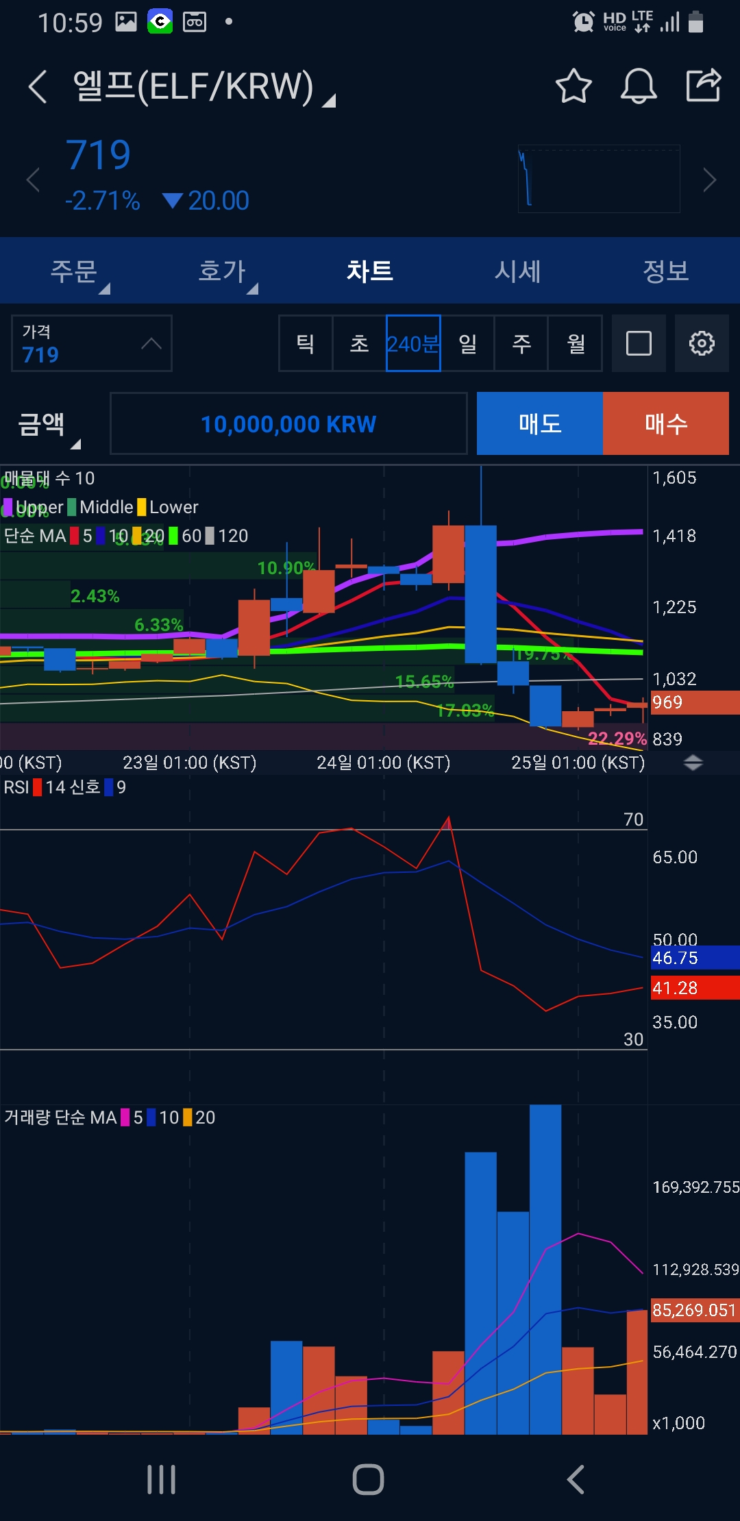This screenshot has height=1521, width=740.
Task: Open price alert bell icon
Action: (639, 86)
